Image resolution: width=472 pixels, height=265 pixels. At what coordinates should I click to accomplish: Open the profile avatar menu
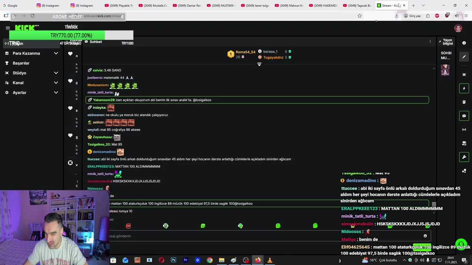click(458, 28)
